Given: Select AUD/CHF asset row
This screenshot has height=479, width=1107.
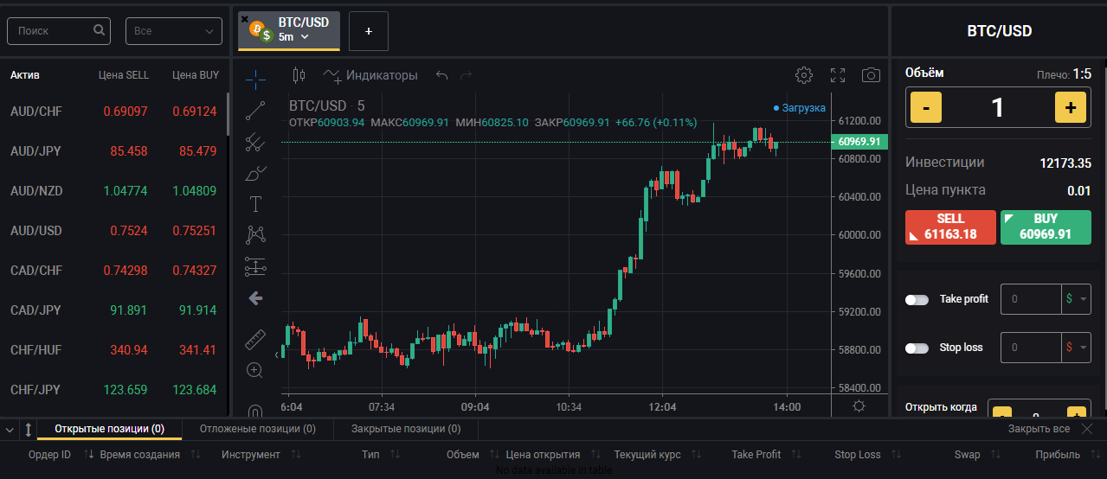Looking at the screenshot, I should [x=113, y=112].
